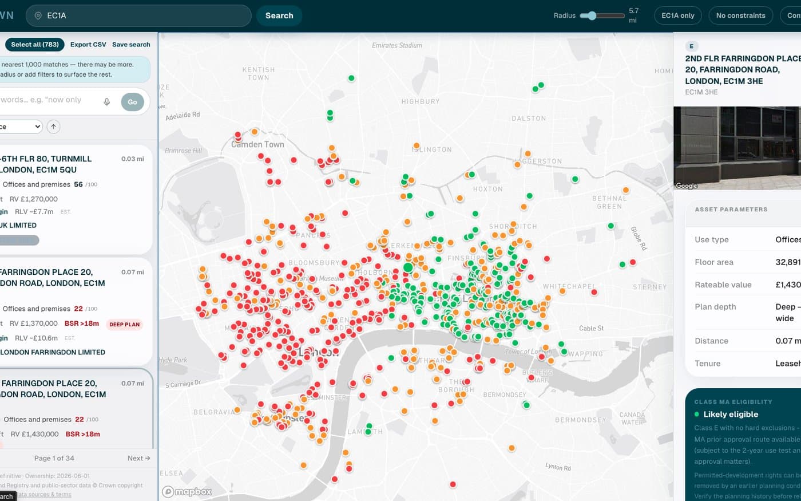Select the green marker below the Bethnal Green label

610,226
